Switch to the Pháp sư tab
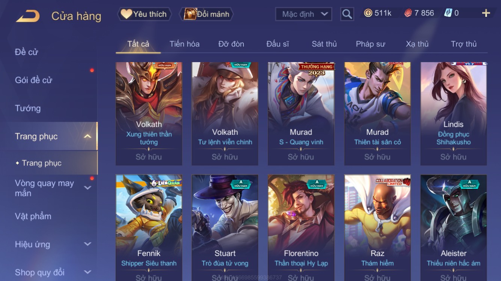Viewport: 501px width, 281px height. click(370, 44)
